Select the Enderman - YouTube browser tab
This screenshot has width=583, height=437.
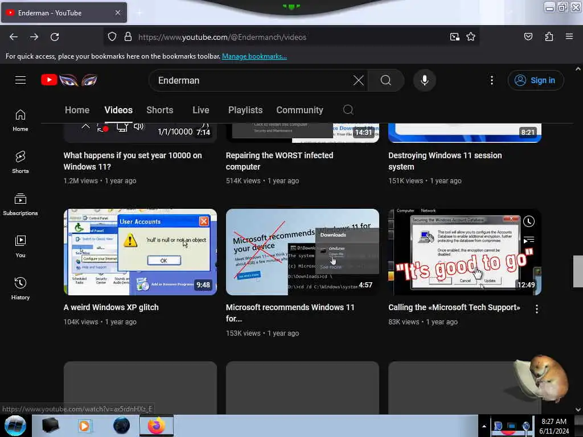click(x=64, y=13)
